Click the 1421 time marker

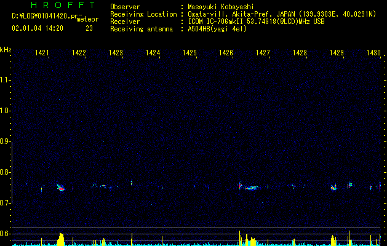[x=42, y=53]
